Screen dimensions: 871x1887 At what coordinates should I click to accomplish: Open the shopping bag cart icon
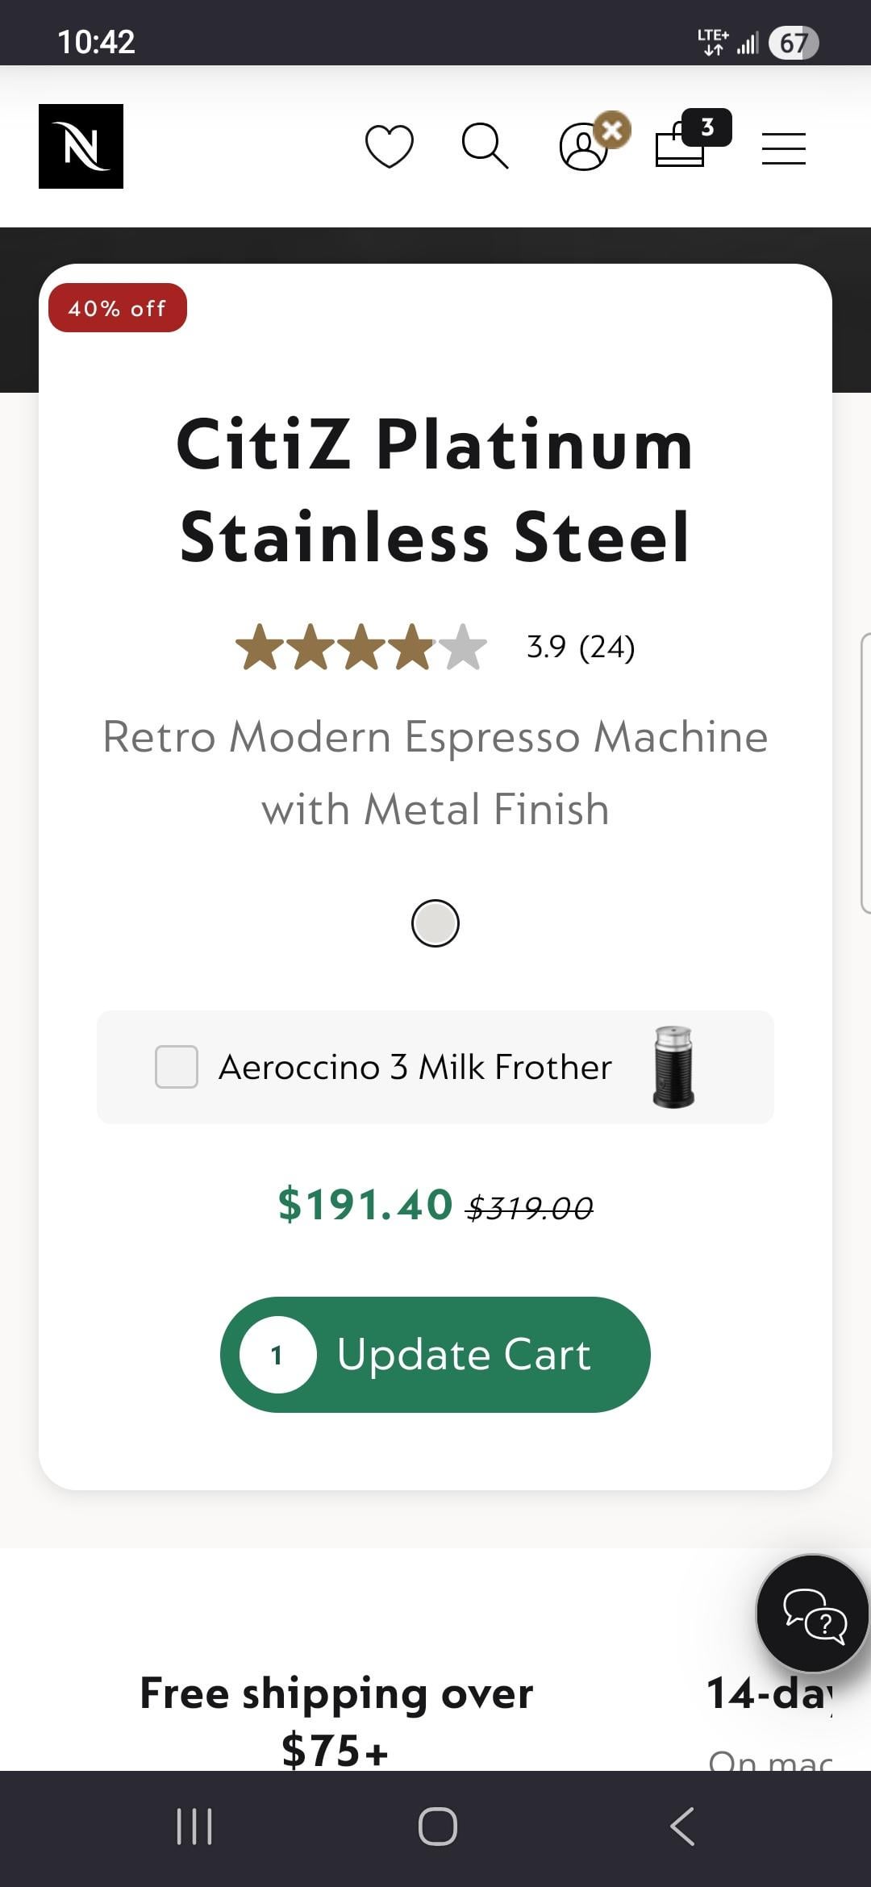coord(681,145)
